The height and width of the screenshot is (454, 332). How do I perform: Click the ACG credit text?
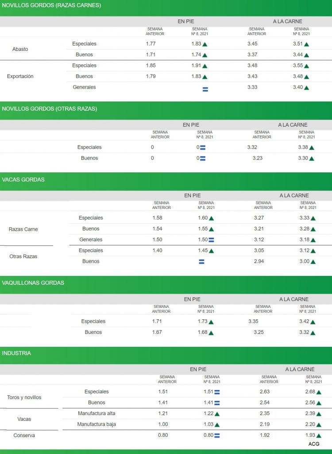click(x=313, y=444)
